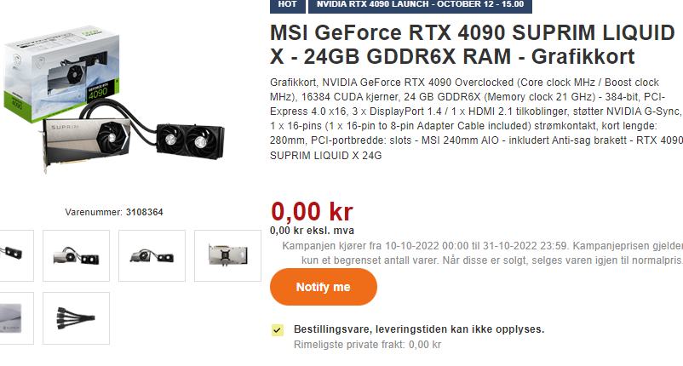Click the orange Notify me button
Viewport: 683px width, 366px height.
(324, 287)
